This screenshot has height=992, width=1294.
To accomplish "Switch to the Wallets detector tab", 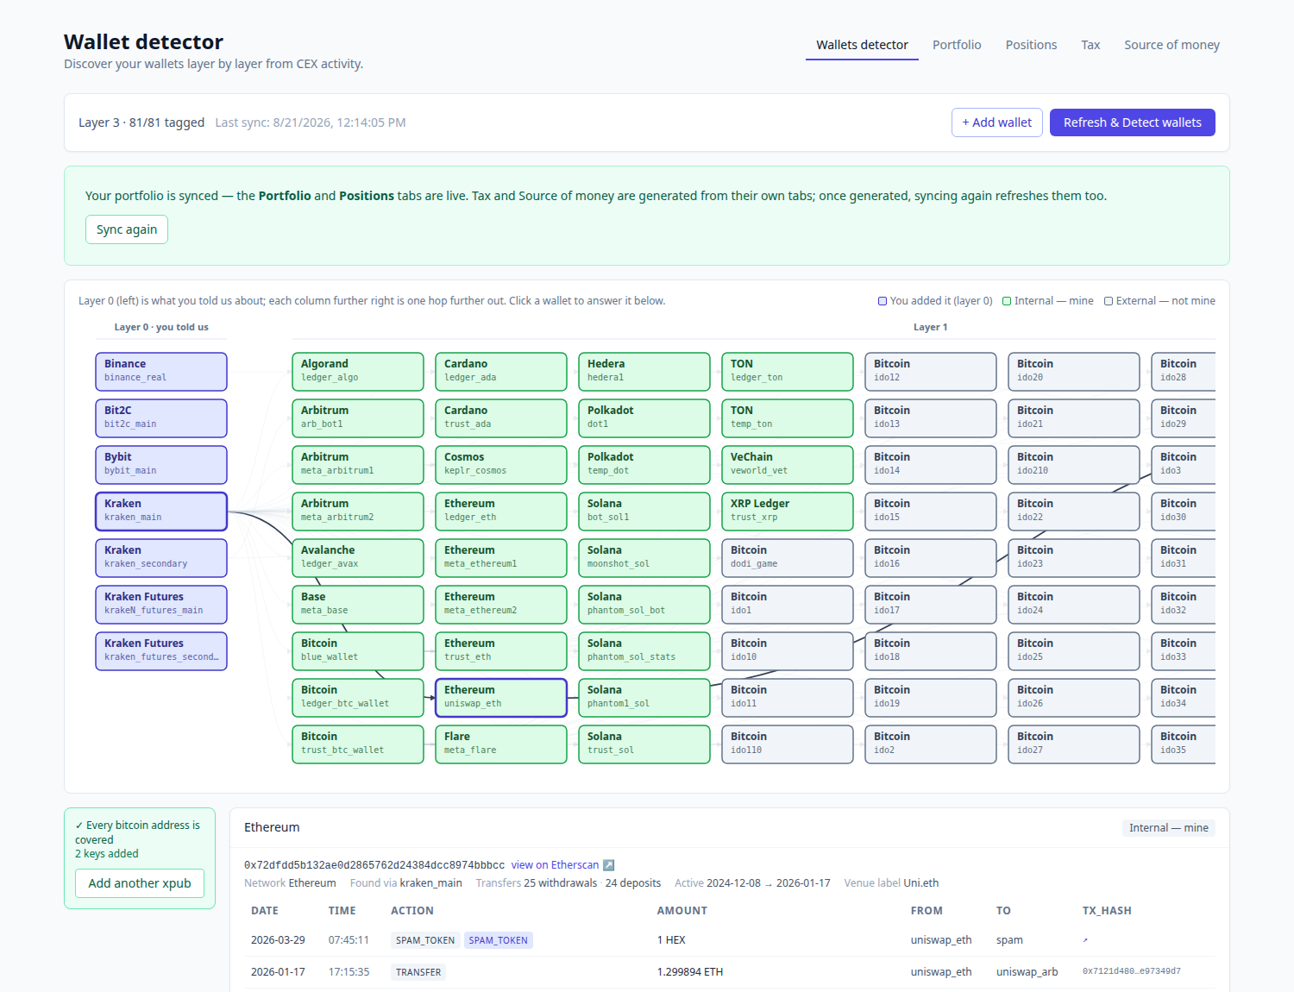I will (x=862, y=45).
